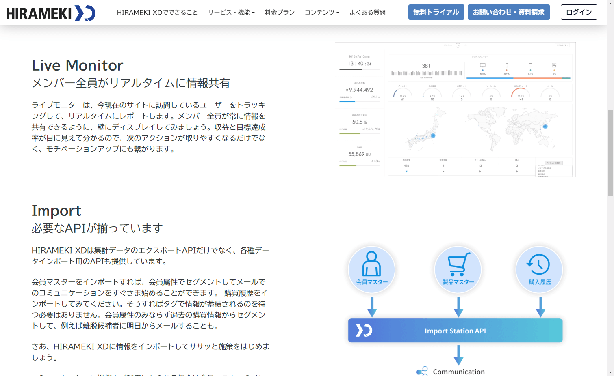
Task: Click the 購入履歴 history clock icon
Action: [538, 265]
